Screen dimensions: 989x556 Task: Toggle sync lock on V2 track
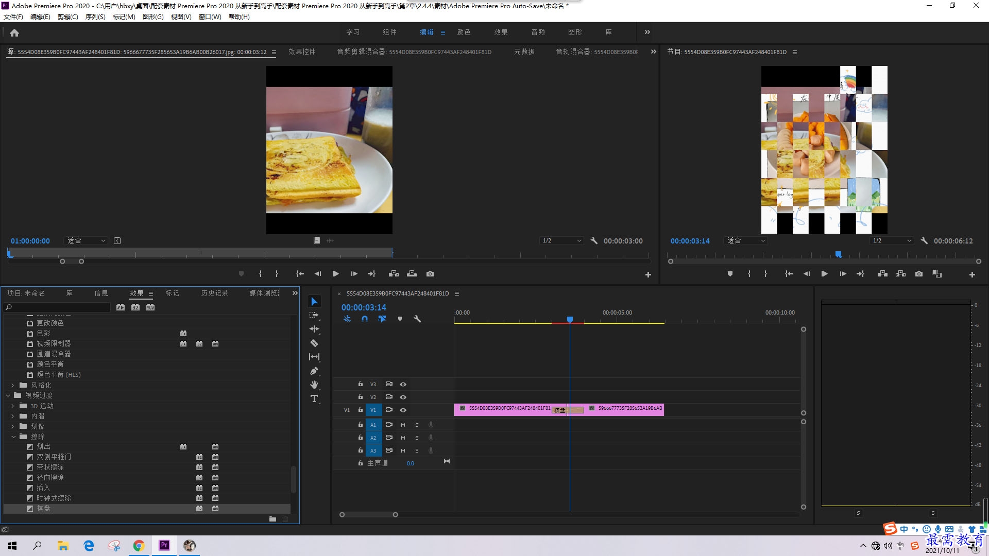389,397
